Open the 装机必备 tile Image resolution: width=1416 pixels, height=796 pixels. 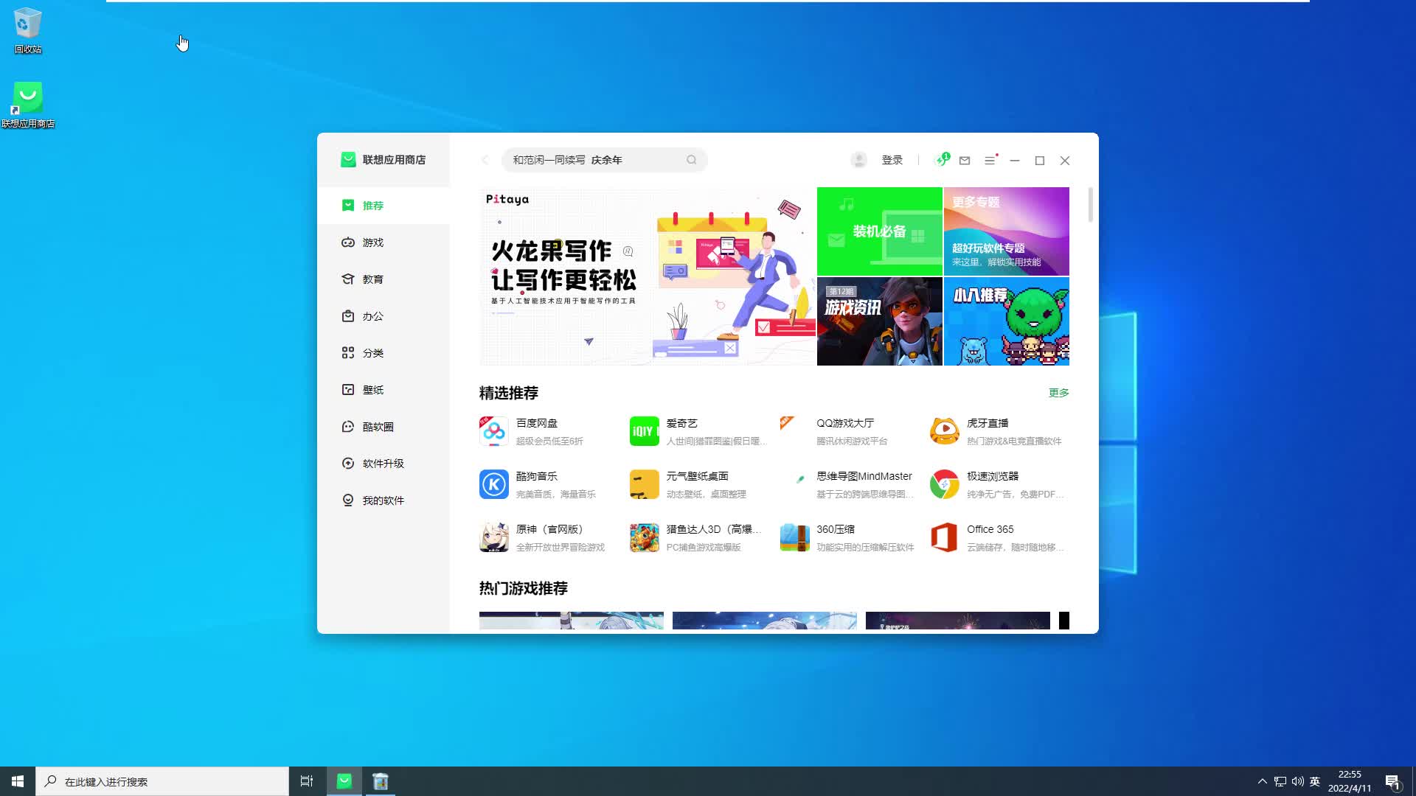[880, 231]
